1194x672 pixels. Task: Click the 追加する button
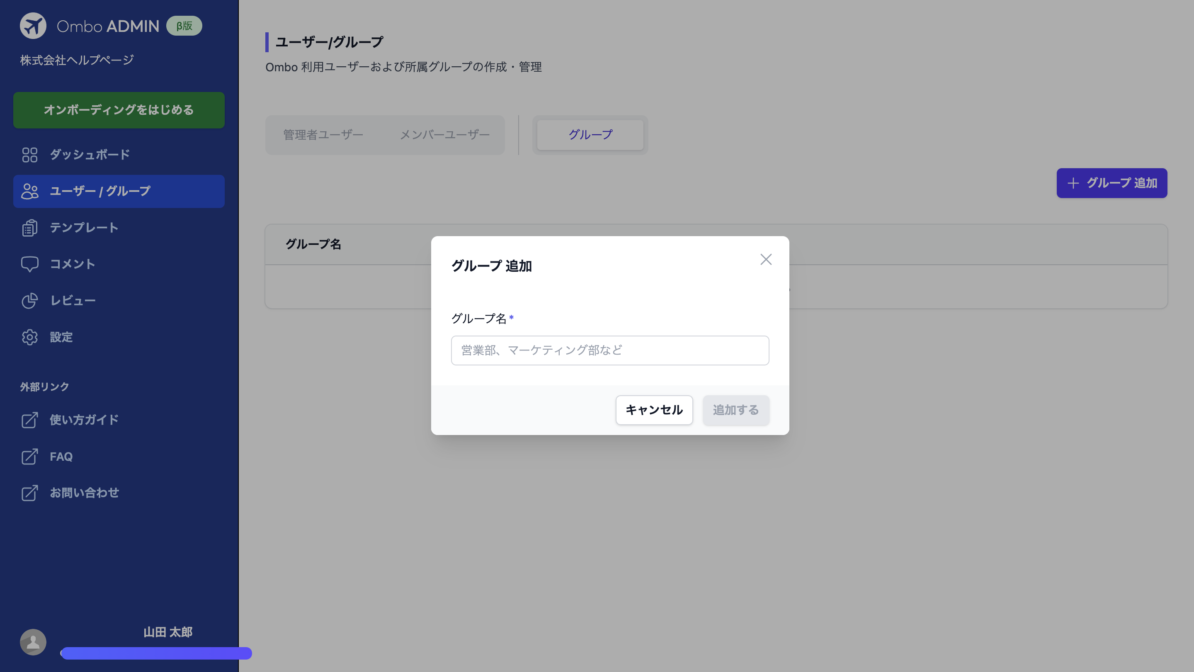pos(735,410)
